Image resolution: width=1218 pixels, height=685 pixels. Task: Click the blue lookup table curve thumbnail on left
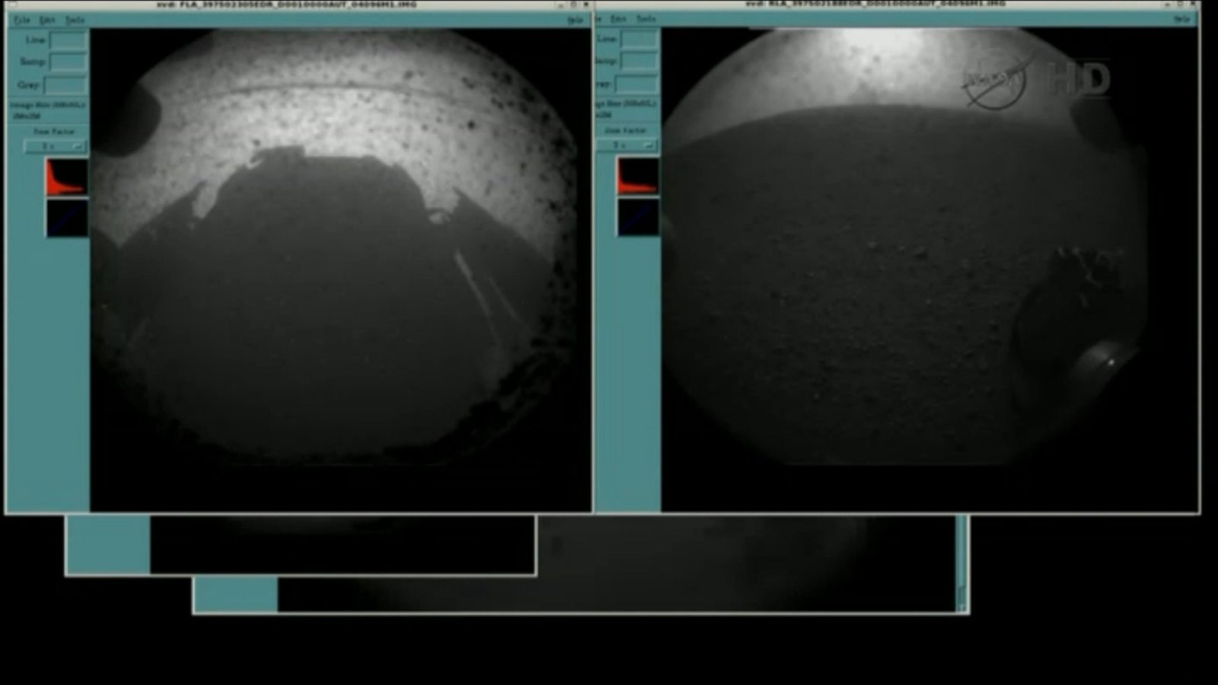point(66,217)
